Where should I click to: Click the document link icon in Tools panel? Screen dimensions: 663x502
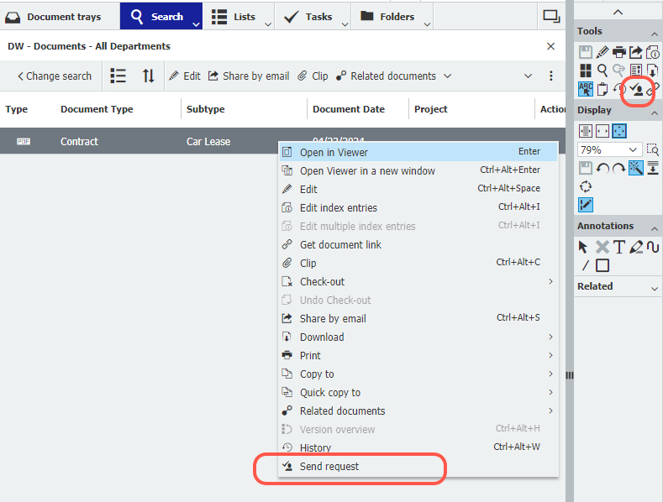pyautogui.click(x=654, y=89)
